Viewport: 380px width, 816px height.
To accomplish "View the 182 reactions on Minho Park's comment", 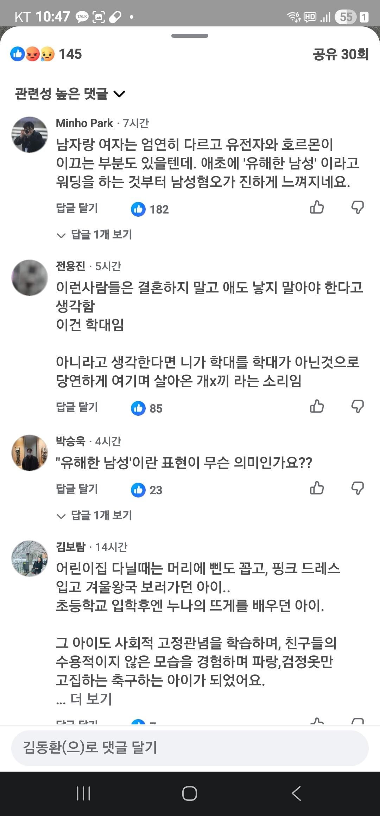I will click(x=150, y=209).
